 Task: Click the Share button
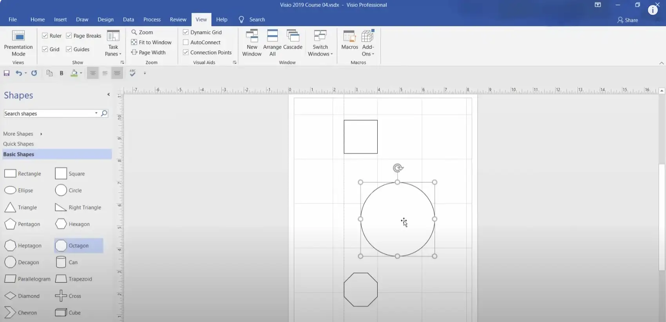(x=628, y=20)
